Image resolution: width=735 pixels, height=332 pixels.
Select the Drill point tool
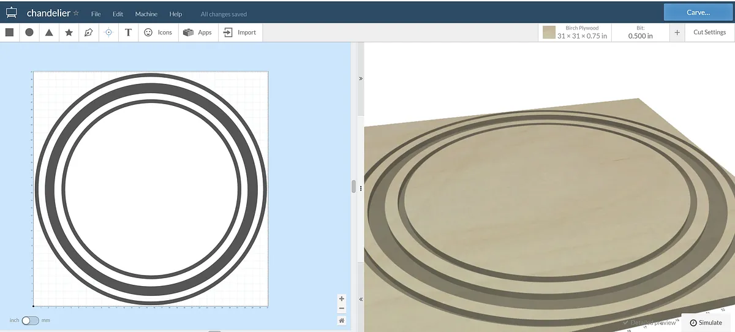pos(108,32)
